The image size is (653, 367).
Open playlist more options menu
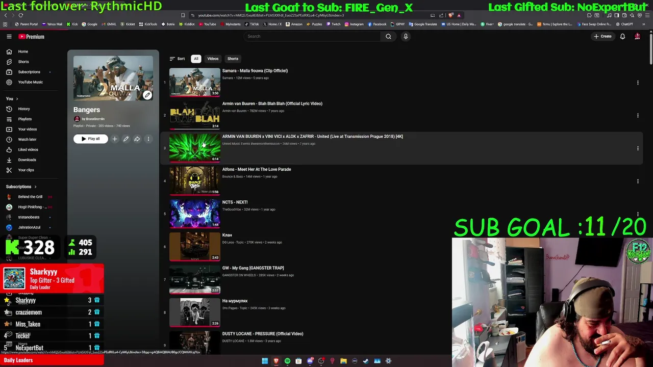click(x=148, y=139)
